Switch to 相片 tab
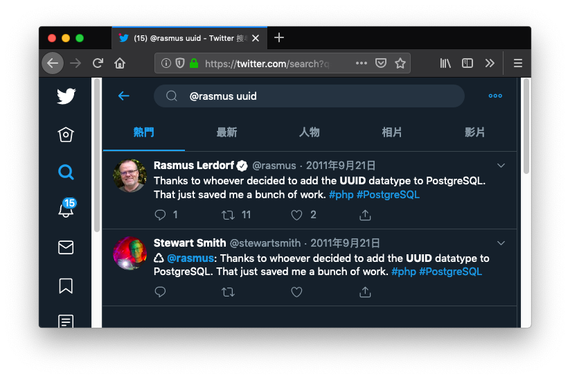This screenshot has height=379, width=570. (392, 132)
